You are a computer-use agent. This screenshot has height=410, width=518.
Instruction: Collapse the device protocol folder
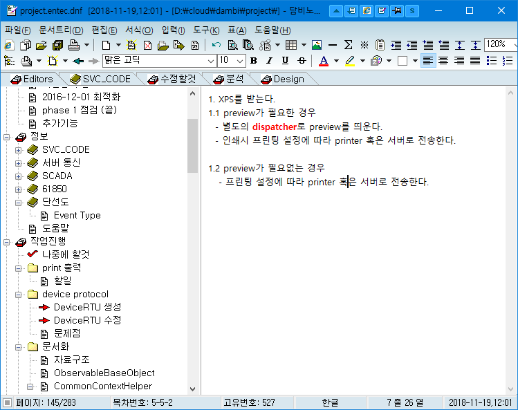(19, 295)
